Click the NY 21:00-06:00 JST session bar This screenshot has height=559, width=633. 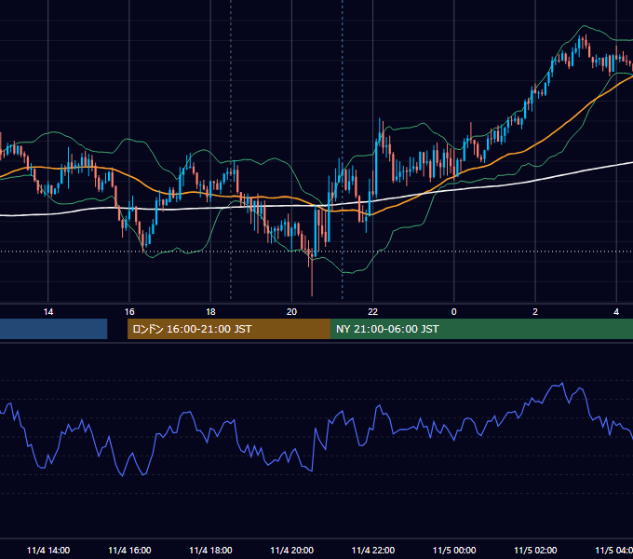click(481, 329)
